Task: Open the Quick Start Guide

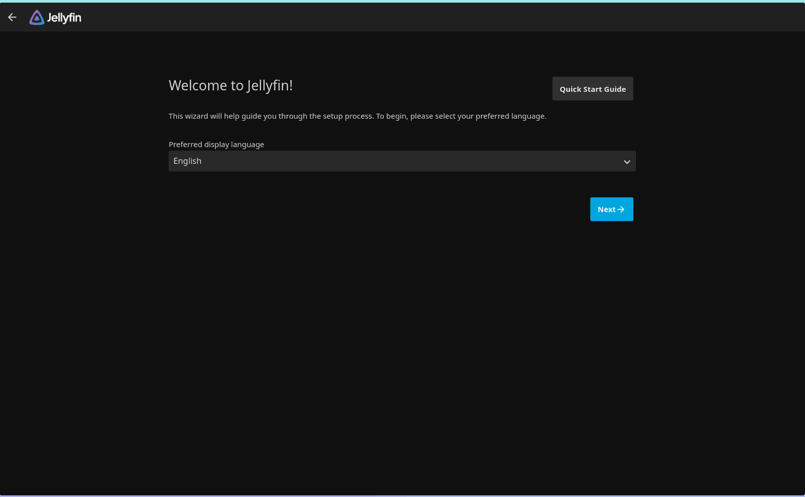Action: coord(592,89)
